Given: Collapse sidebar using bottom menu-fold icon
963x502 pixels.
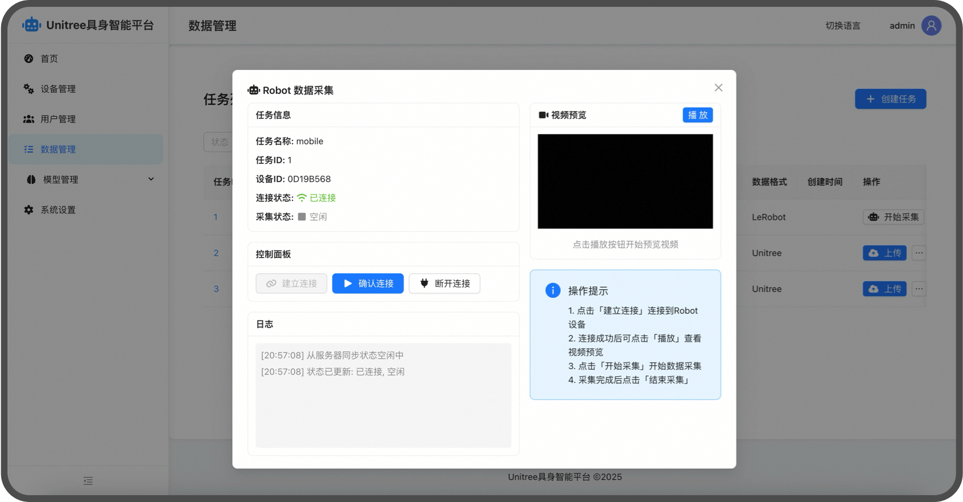Looking at the screenshot, I should (x=88, y=481).
